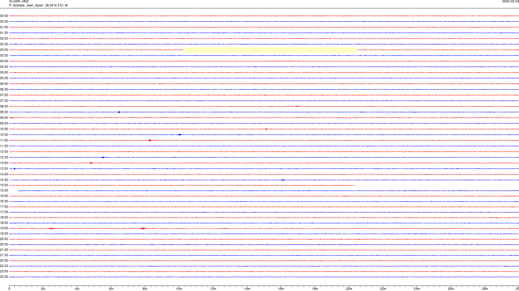Image resolution: width=519 pixels, height=291 pixels.
Task: Select the 17:00 time row label
Action: (x=4, y=207)
